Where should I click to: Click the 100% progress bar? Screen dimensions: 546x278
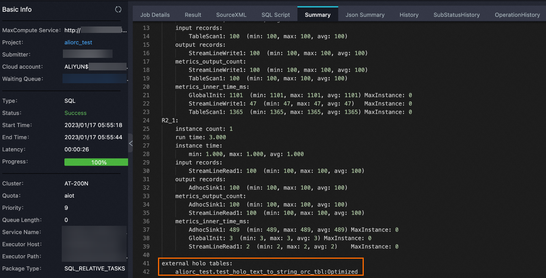coord(96,162)
